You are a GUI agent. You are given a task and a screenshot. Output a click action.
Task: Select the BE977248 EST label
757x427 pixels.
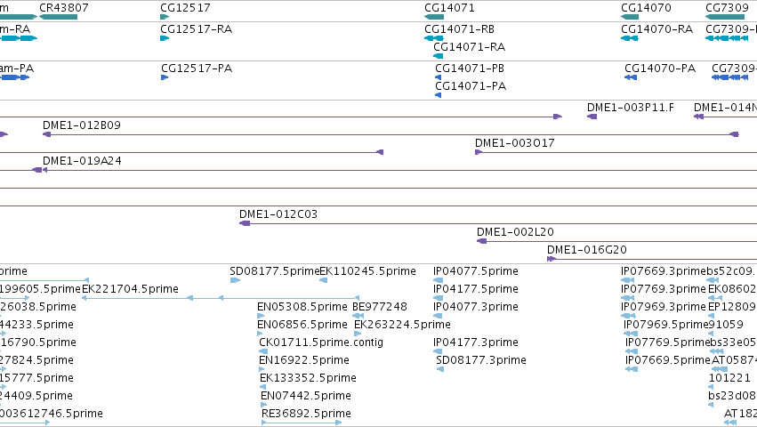tap(380, 307)
